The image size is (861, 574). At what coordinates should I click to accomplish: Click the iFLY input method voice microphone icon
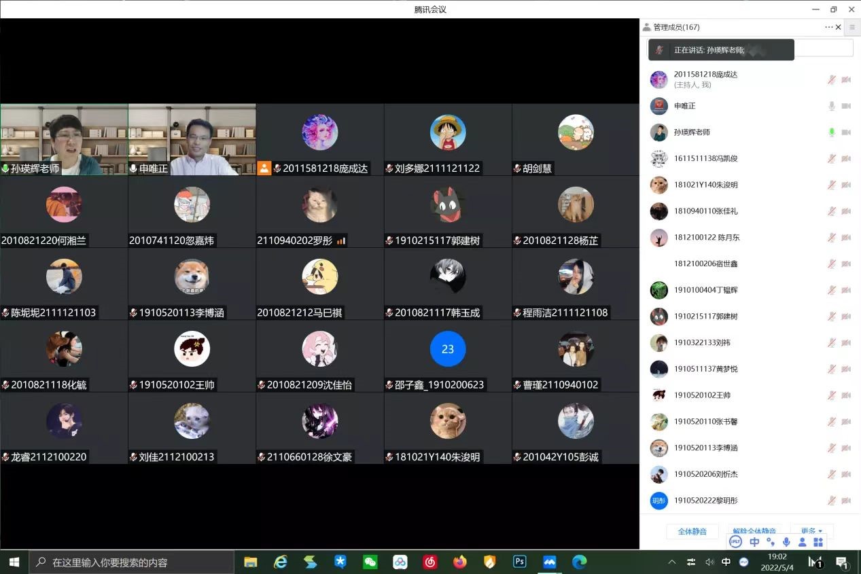(x=786, y=542)
